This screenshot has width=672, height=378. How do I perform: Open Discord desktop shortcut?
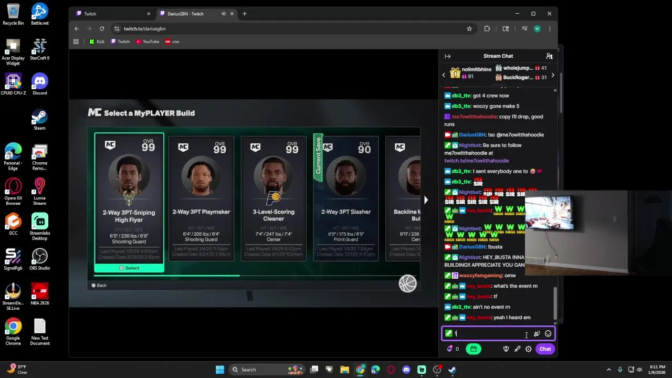pos(40,85)
